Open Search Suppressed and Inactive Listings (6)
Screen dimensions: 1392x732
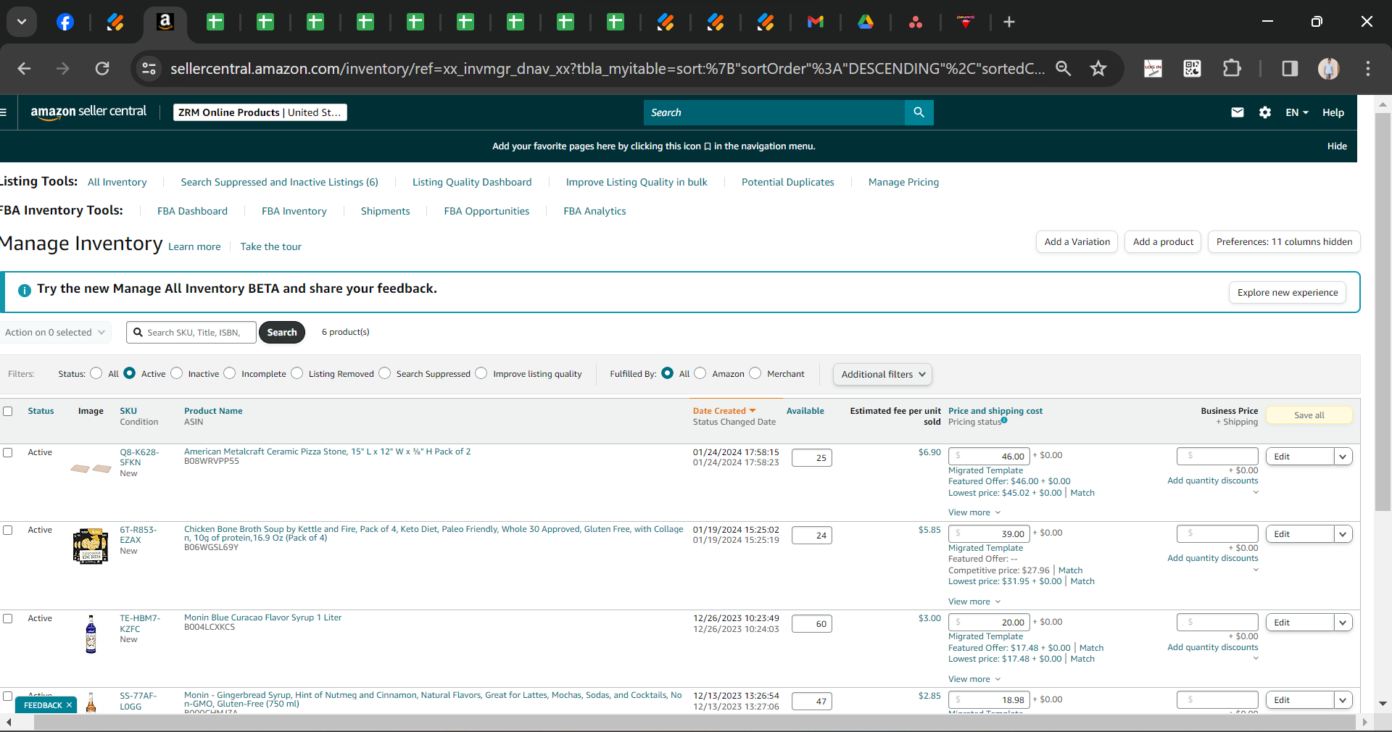[280, 182]
